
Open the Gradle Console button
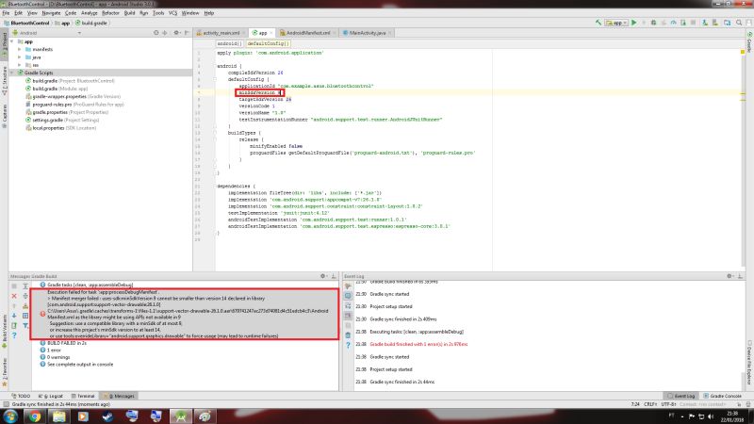(723, 396)
